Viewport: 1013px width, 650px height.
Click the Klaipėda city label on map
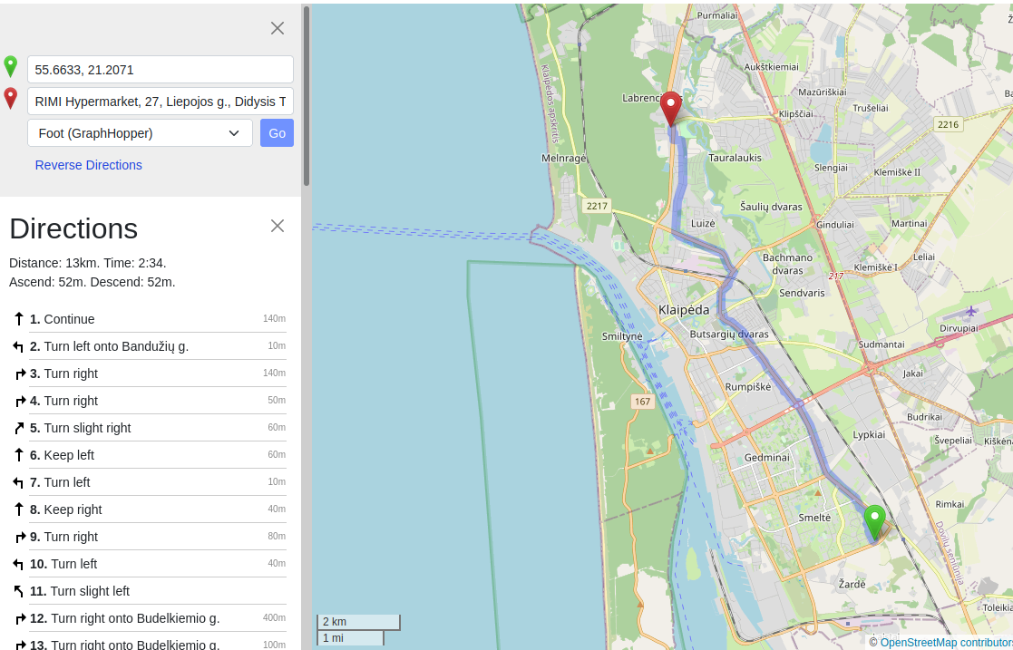pos(684,310)
